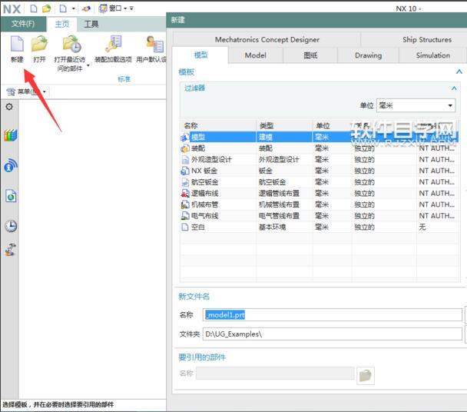
Task: Click the NX logo in the title bar
Action: click(x=12, y=9)
